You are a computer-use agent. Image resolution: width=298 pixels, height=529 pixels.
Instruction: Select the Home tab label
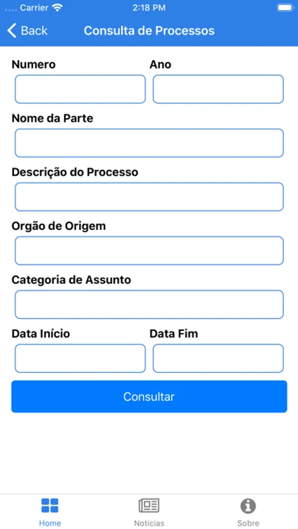coord(50,523)
